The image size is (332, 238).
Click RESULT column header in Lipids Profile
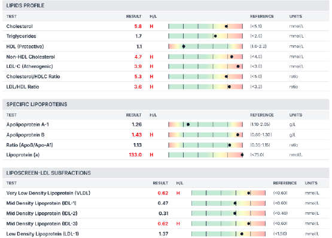point(134,17)
